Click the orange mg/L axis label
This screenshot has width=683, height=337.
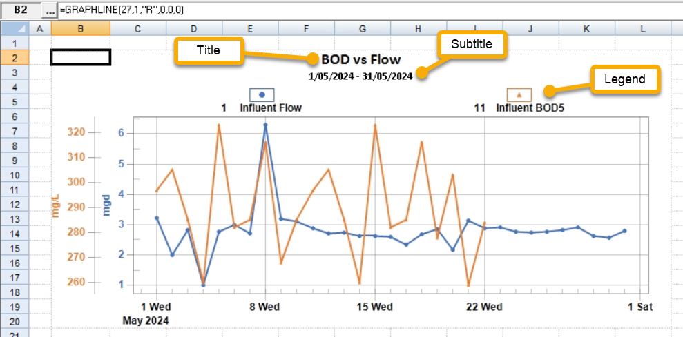point(57,205)
